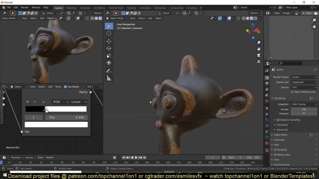319x179 pixels.
Task: Click the color ramp stop handle
Action: pyautogui.click(x=46, y=110)
